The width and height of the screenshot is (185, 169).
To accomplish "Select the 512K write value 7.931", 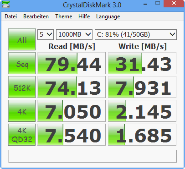I will point(142,87).
